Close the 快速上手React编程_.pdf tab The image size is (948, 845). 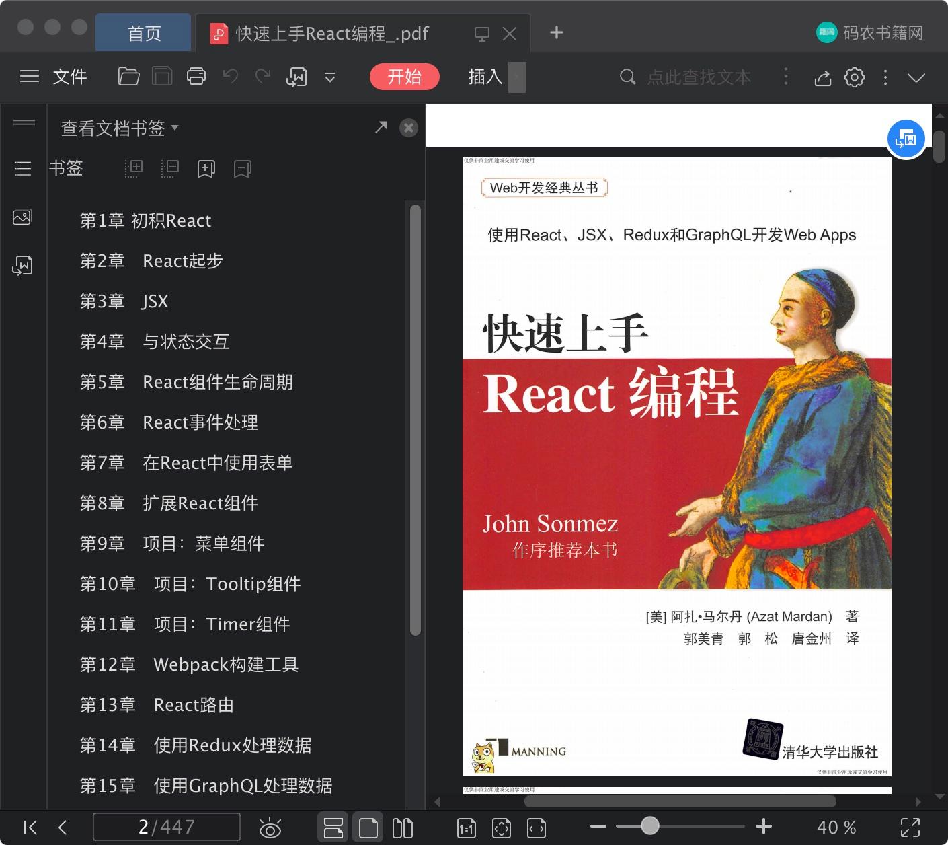pyautogui.click(x=510, y=34)
